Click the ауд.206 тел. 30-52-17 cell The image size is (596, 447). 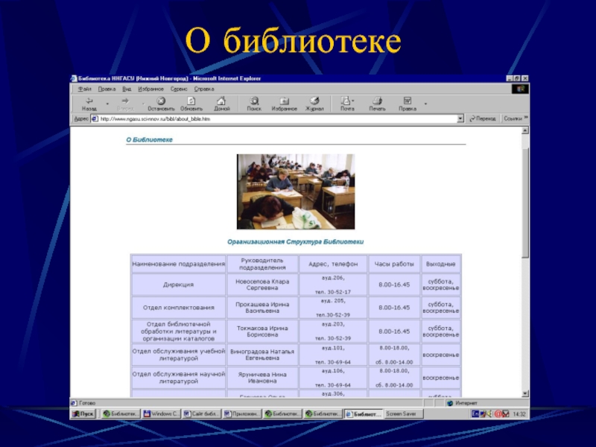333,285
